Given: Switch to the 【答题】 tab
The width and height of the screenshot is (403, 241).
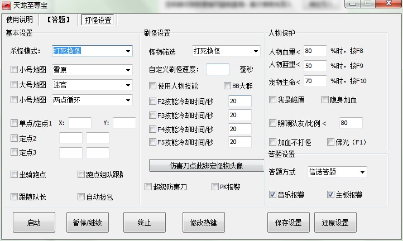Looking at the screenshot, I should pos(59,20).
